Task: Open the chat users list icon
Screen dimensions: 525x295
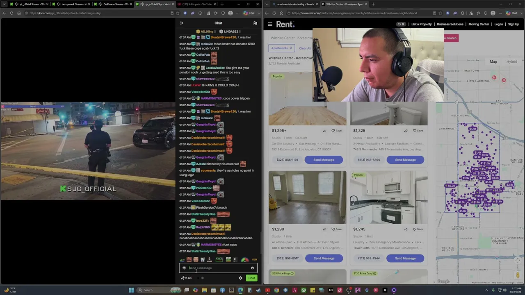Action: tap(255, 23)
